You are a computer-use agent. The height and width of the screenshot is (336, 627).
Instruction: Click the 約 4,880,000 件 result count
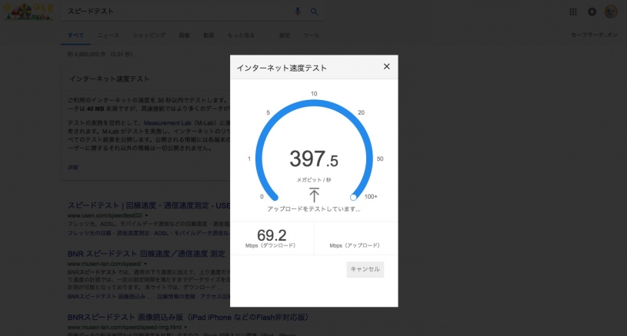(100, 55)
